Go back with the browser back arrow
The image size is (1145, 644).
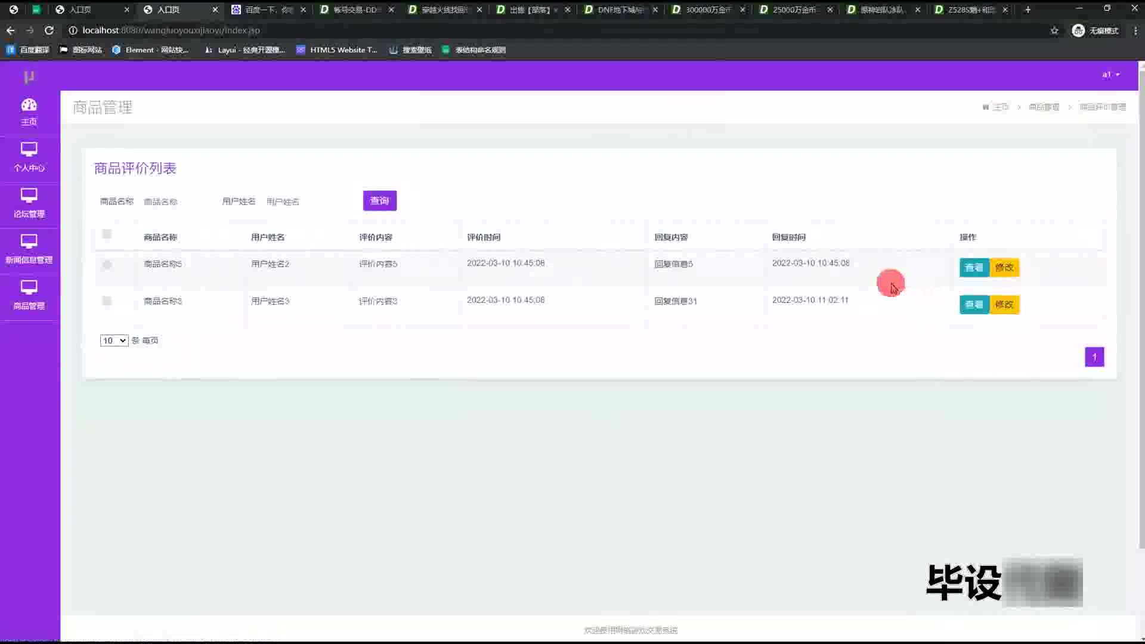(11, 30)
